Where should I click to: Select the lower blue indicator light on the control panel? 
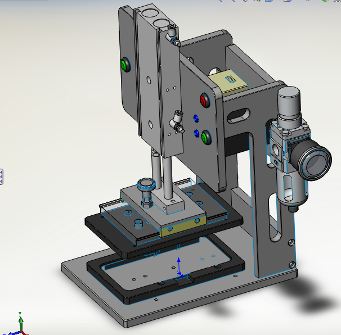[x=196, y=133]
